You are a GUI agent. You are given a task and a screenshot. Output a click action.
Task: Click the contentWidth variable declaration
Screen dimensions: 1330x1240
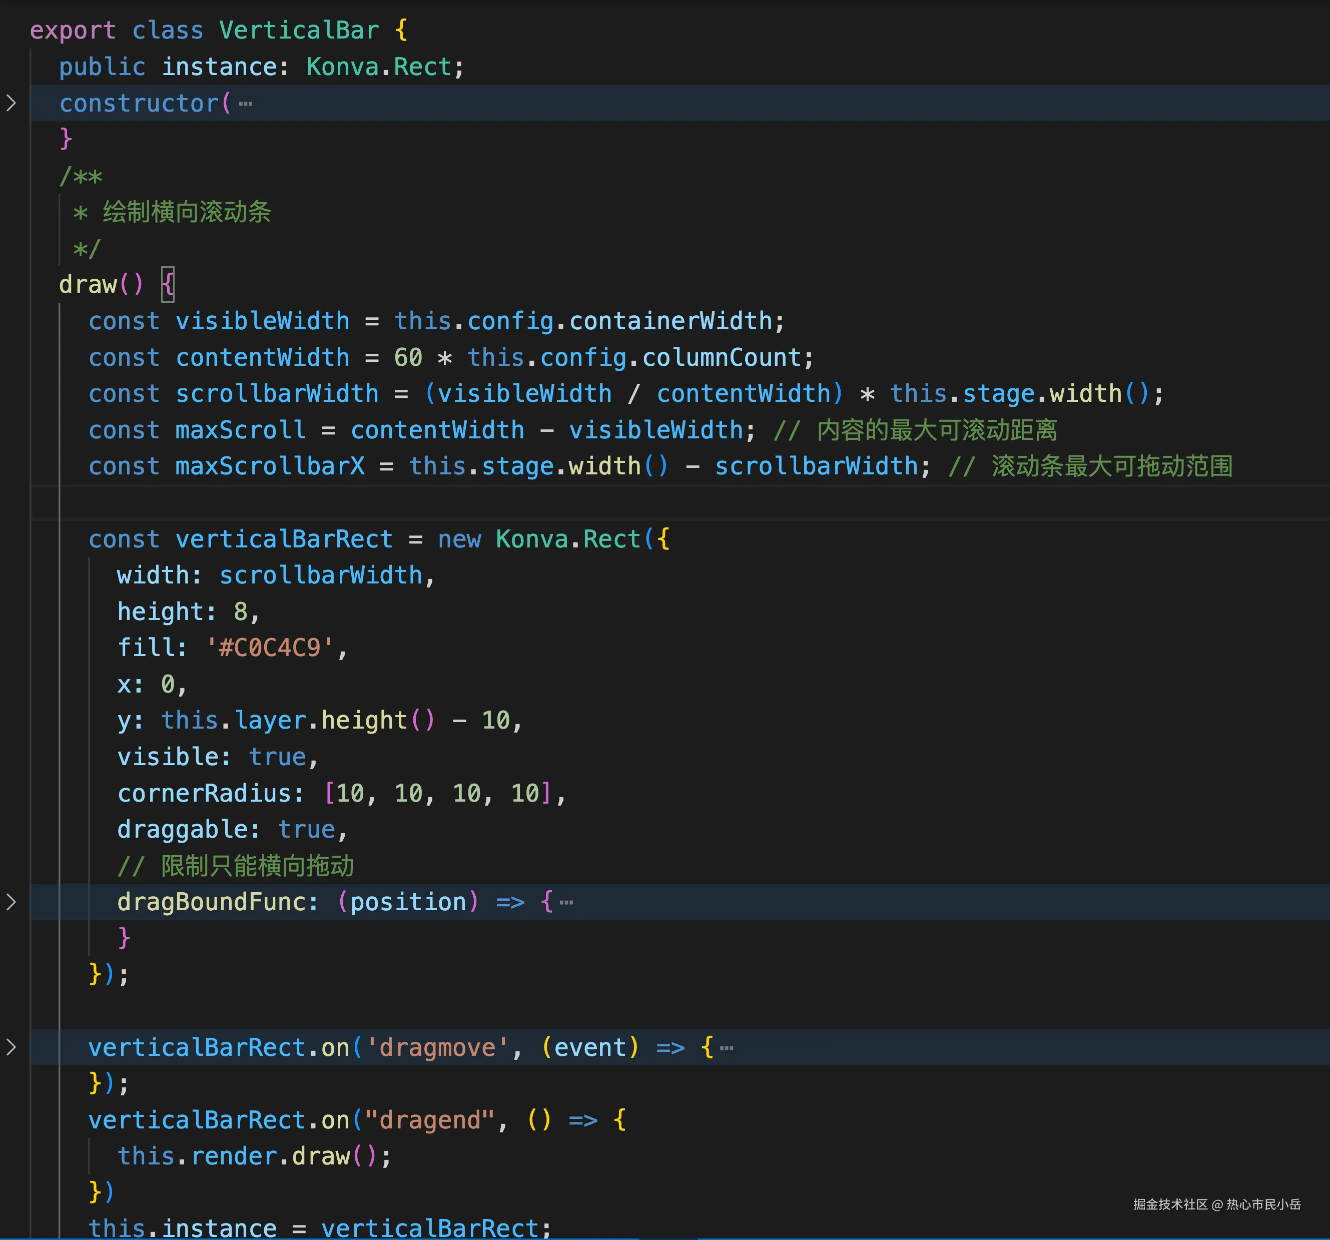[262, 357]
